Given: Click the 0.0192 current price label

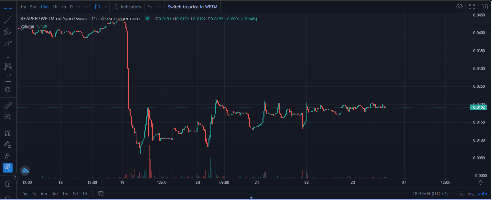Looking at the screenshot, I should pos(479,107).
